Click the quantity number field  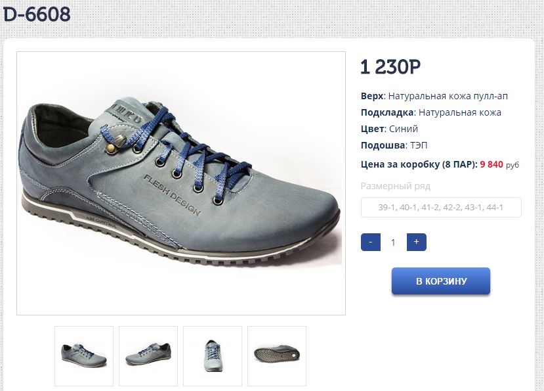[x=394, y=242]
